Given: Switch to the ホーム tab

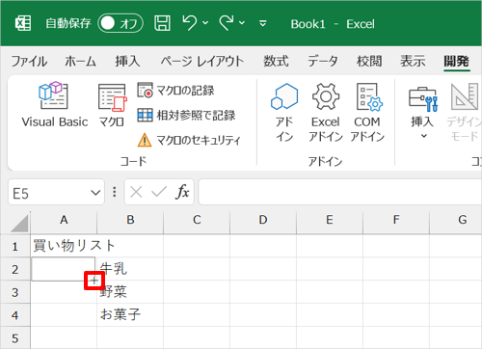Looking at the screenshot, I should pos(80,61).
